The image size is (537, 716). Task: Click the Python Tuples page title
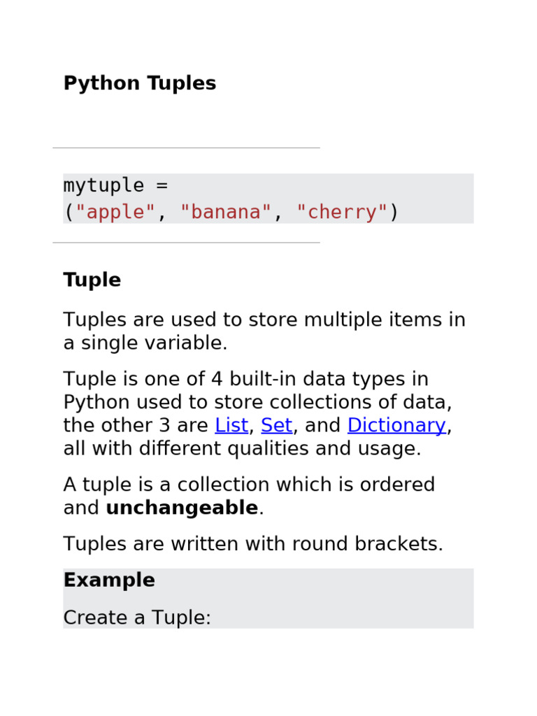(140, 83)
